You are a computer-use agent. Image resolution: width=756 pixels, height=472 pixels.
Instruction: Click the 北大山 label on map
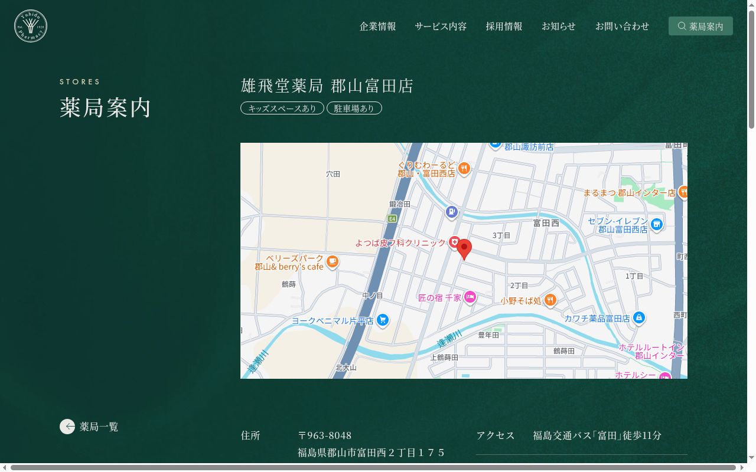[x=346, y=368]
